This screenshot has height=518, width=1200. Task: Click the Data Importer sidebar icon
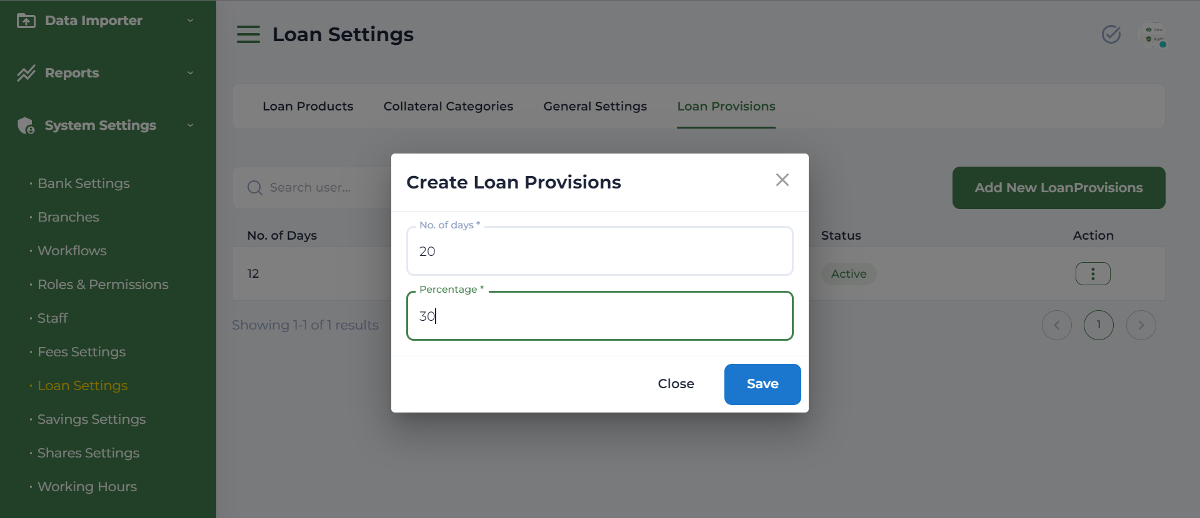tap(26, 21)
